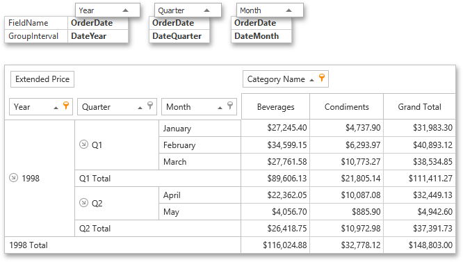
Task: Toggle sort arrow on top Month header
Action: coord(289,10)
